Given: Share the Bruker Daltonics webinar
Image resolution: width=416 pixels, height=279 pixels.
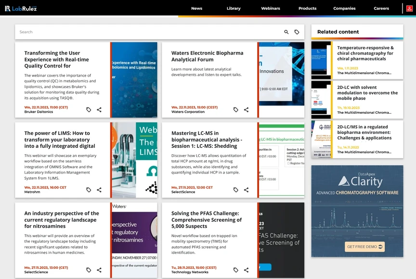Looking at the screenshot, I should (99, 110).
